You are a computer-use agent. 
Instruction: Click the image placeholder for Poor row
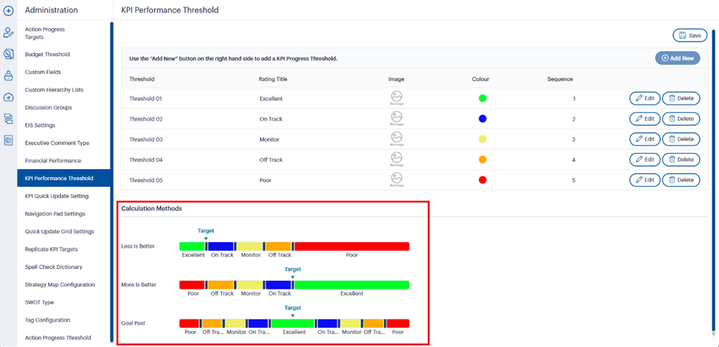pyautogui.click(x=397, y=179)
